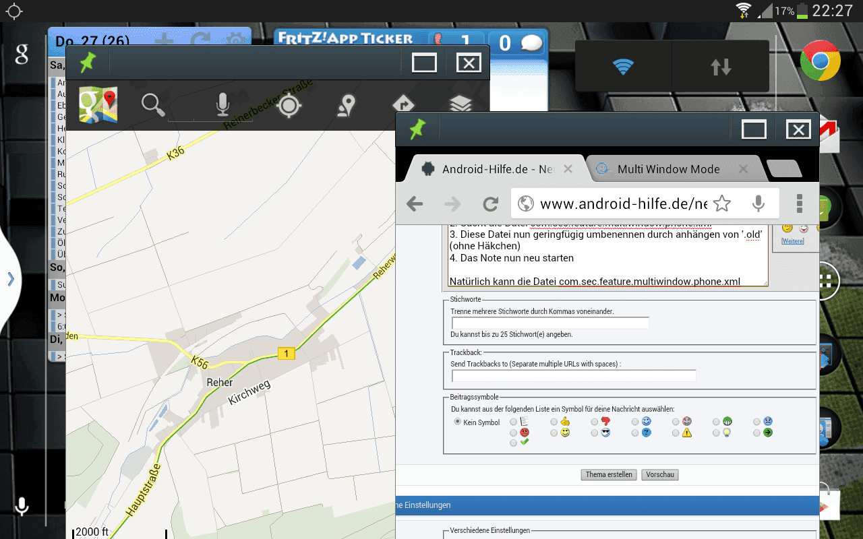863x539 pixels.
Task: Select the light bulb radio button
Action: click(716, 433)
